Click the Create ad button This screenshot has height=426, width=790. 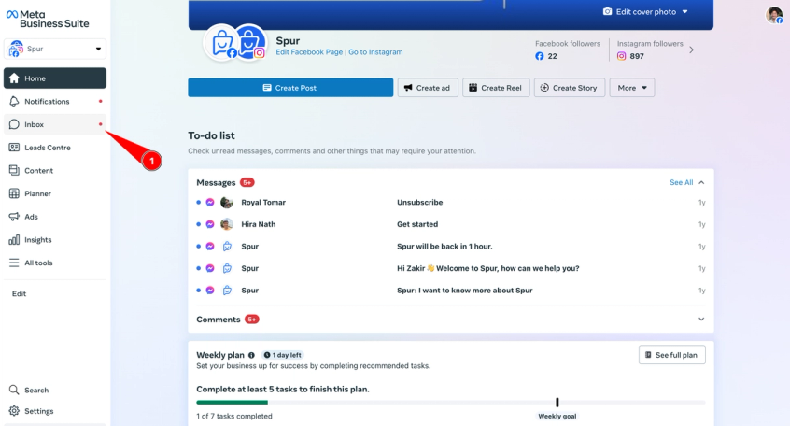[428, 88]
